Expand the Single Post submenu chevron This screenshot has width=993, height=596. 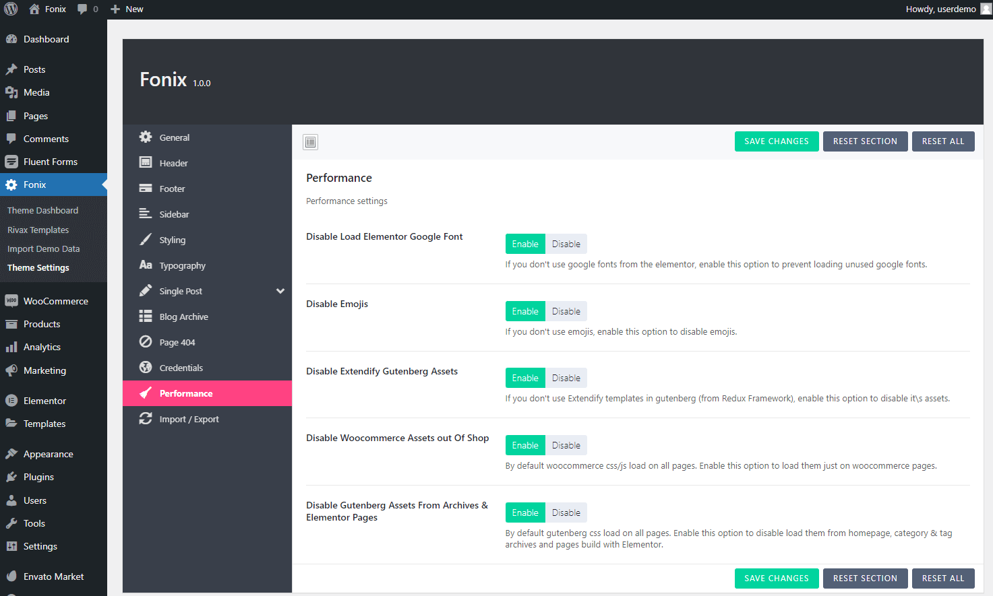280,291
